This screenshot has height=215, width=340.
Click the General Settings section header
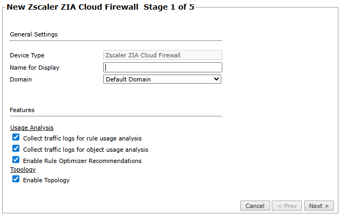33,34
